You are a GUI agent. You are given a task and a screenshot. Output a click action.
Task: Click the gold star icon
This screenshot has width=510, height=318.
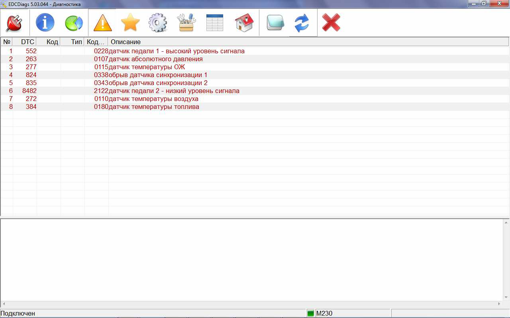[x=130, y=23]
